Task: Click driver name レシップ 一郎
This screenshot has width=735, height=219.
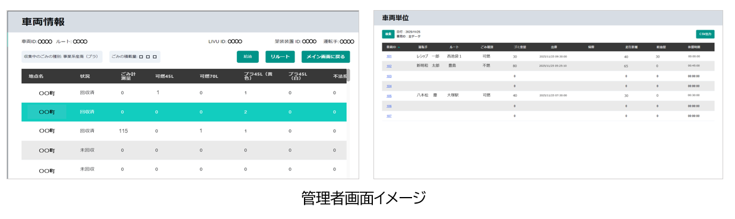Action: [428, 56]
